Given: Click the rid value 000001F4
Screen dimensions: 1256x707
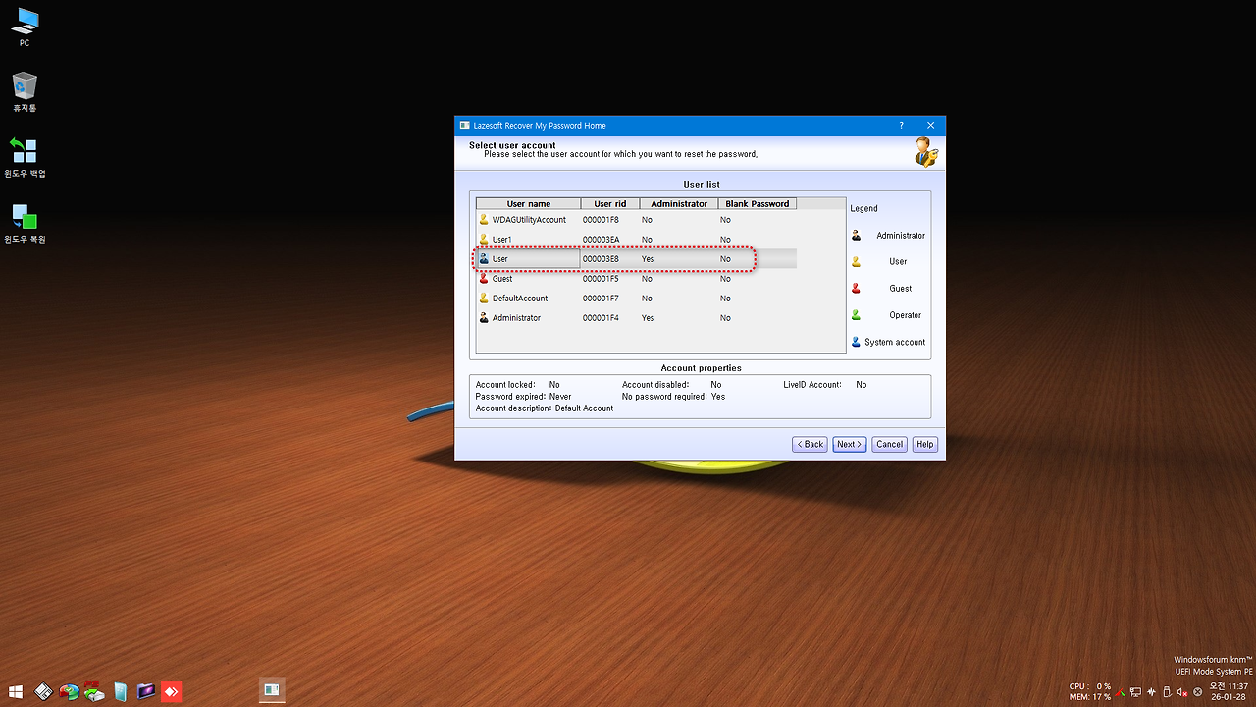Looking at the screenshot, I should click(601, 318).
